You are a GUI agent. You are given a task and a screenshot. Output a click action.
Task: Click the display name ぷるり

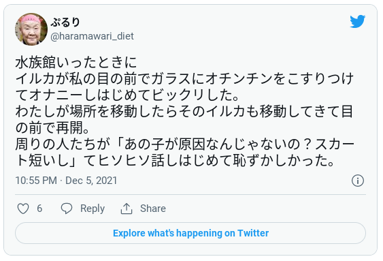coord(65,22)
